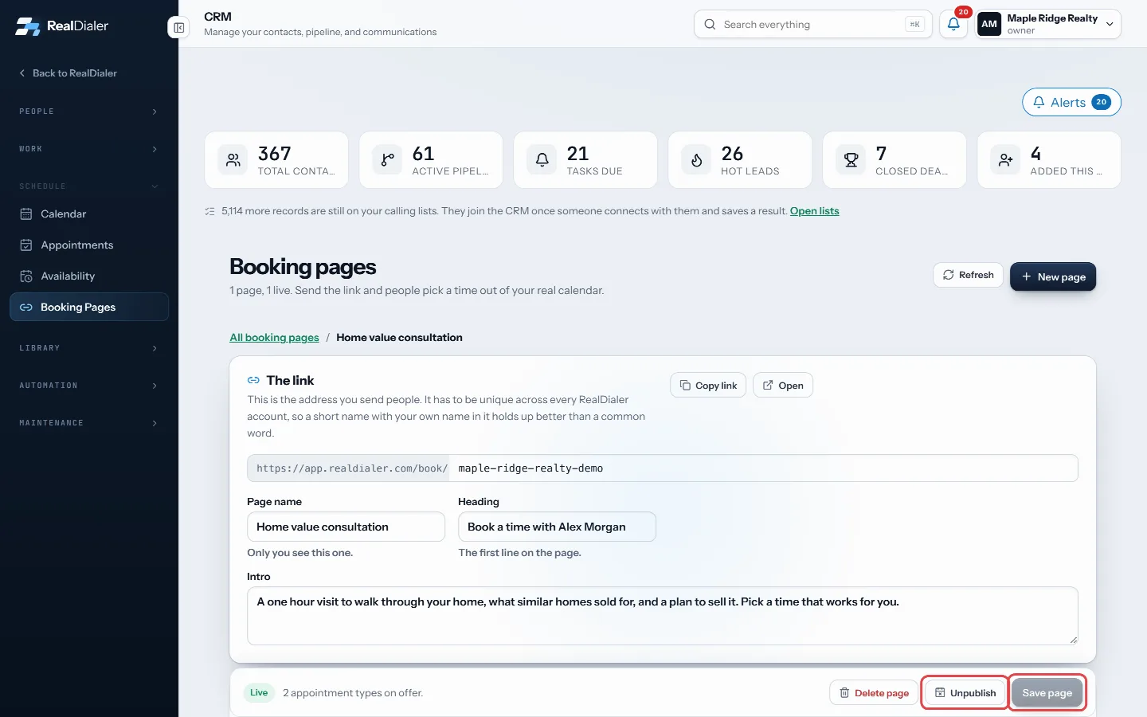
Task: Click the Tasks Due bell icon
Action: (x=542, y=160)
